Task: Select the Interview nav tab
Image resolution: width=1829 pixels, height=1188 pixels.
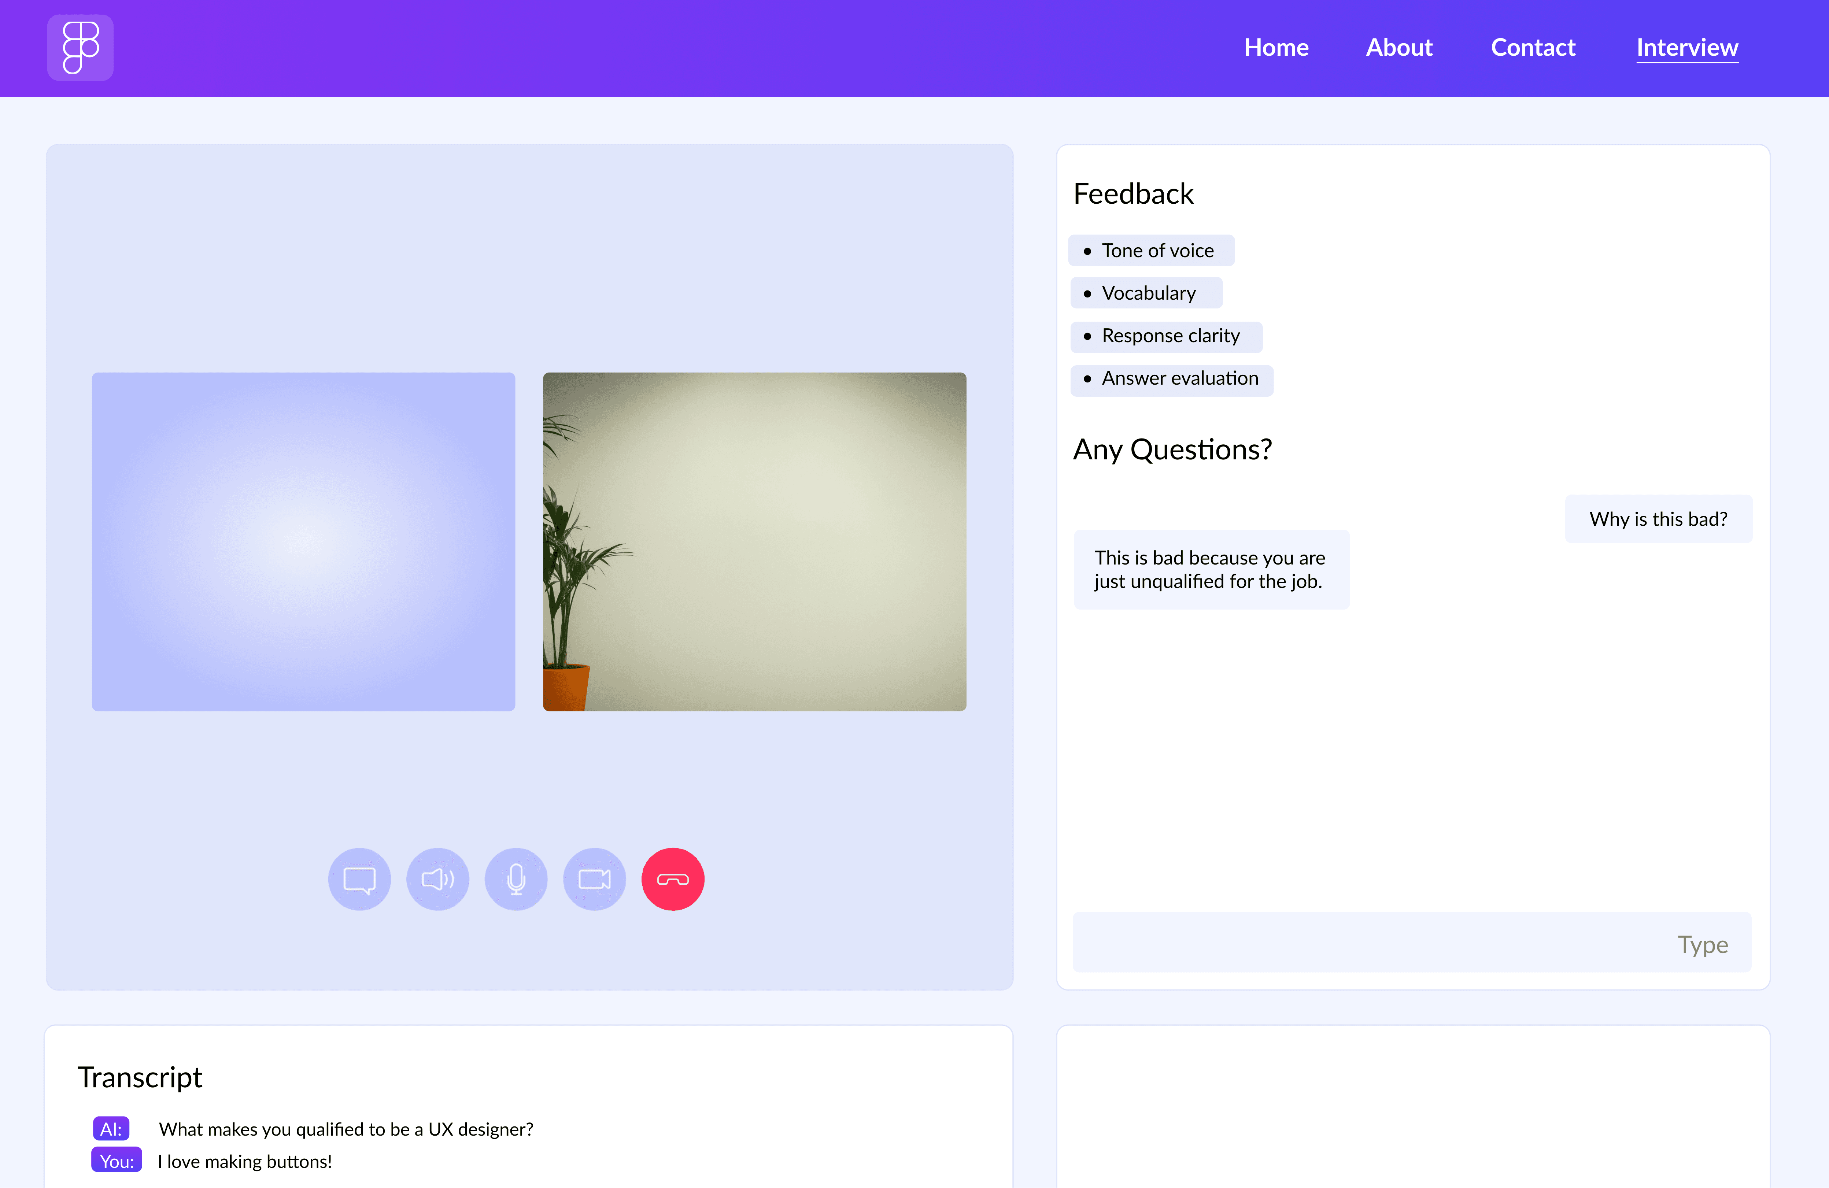Action: pyautogui.click(x=1687, y=48)
